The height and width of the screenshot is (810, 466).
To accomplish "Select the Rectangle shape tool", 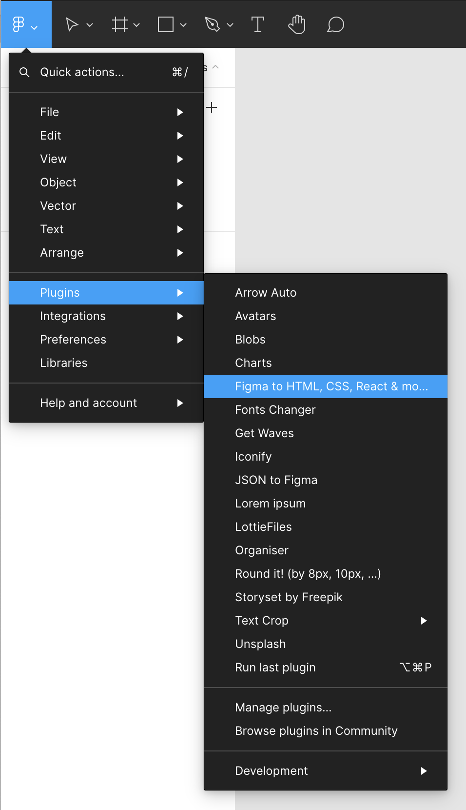I will [x=166, y=24].
